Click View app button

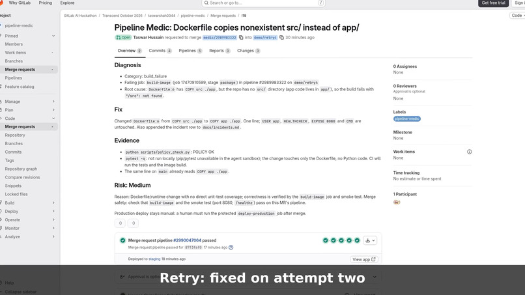[x=364, y=259]
